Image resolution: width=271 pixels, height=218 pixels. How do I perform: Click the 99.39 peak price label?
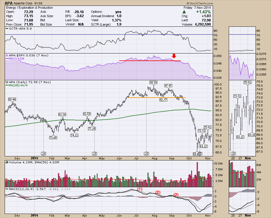[153, 82]
